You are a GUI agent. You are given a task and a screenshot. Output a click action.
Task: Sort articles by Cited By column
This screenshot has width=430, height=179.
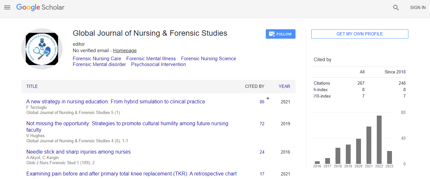click(255, 86)
